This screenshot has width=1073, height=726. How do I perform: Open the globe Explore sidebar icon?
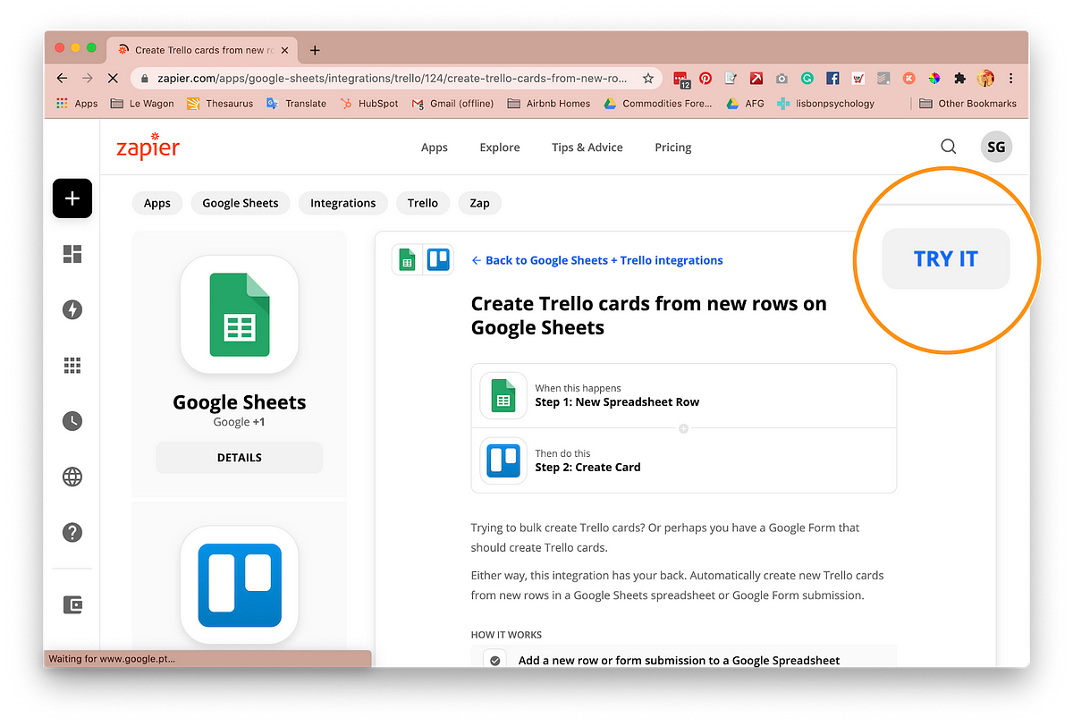(72, 477)
